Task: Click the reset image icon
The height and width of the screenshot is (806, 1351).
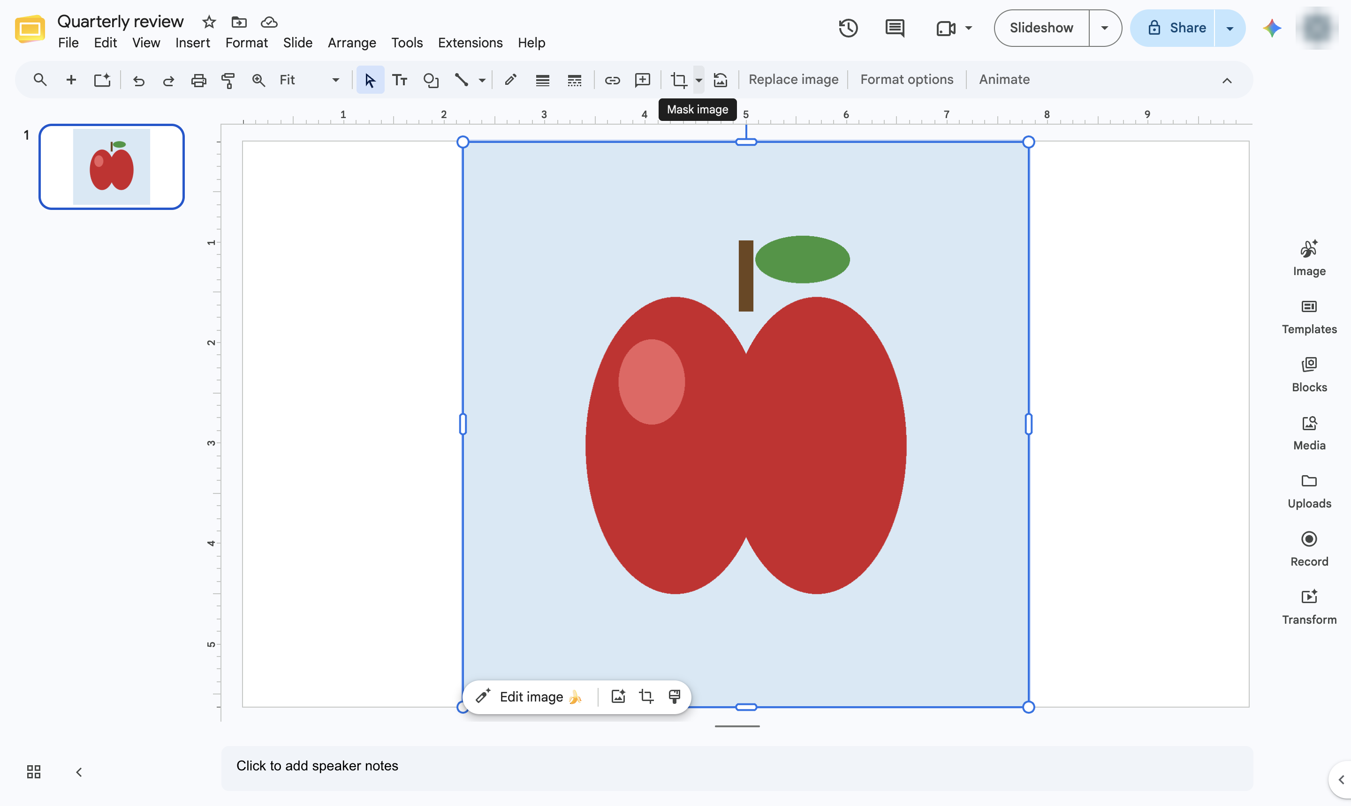Action: (721, 80)
